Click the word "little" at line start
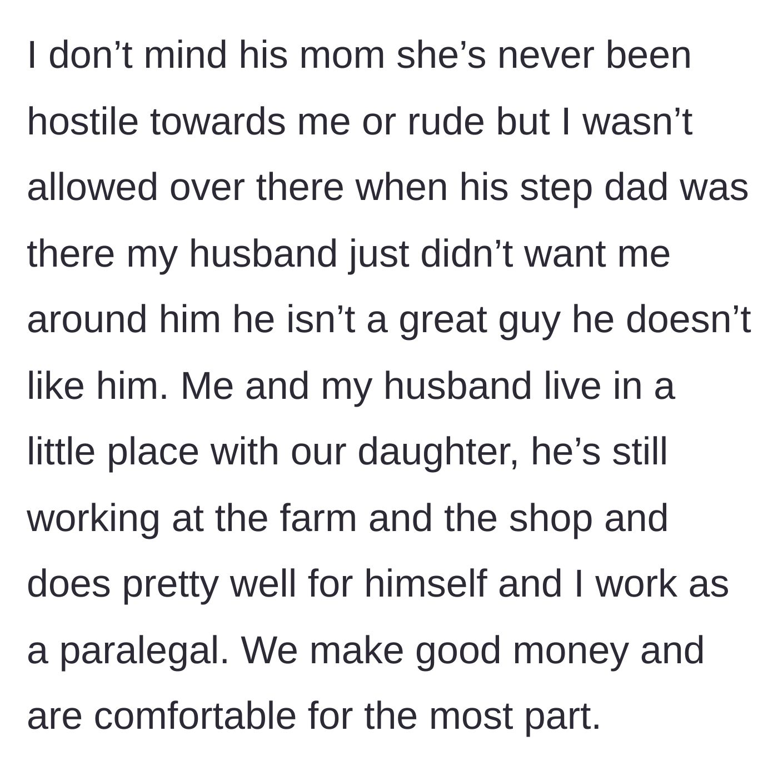The image size is (778, 781). 61,452
